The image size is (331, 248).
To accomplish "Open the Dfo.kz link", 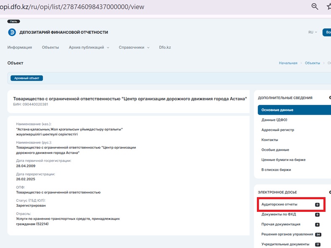I will (165, 47).
